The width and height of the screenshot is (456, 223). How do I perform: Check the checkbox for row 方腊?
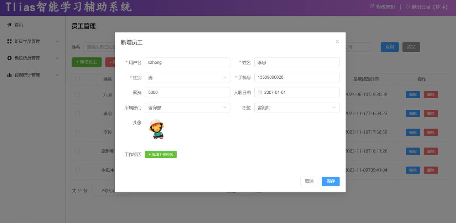tap(77, 94)
